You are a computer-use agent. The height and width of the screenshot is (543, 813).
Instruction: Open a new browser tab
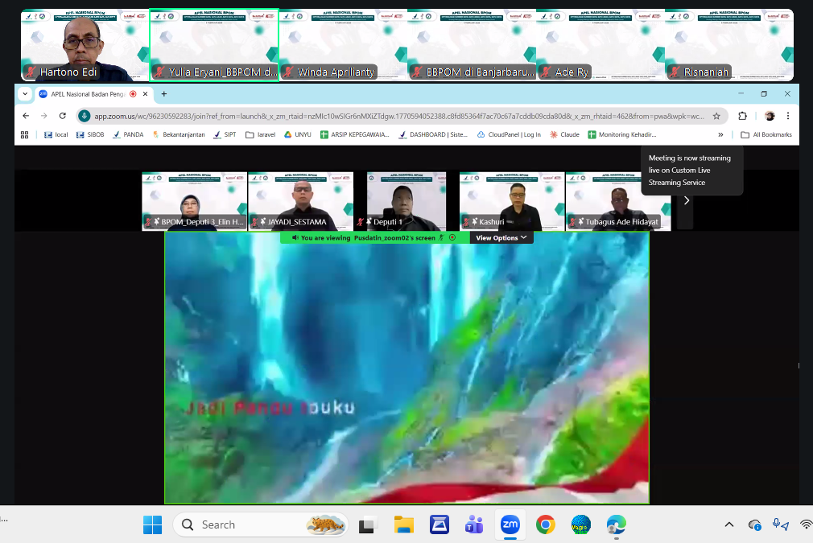pos(164,94)
